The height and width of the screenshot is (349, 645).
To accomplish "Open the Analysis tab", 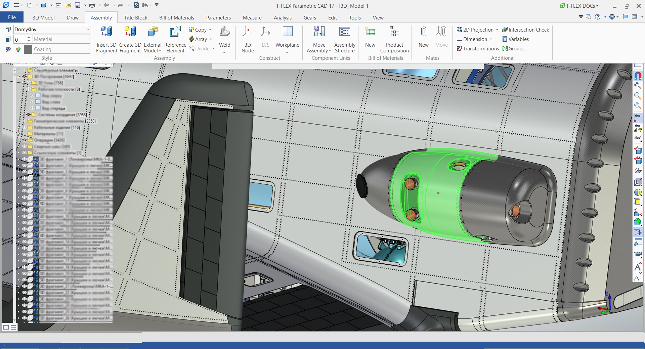I will tap(283, 17).
